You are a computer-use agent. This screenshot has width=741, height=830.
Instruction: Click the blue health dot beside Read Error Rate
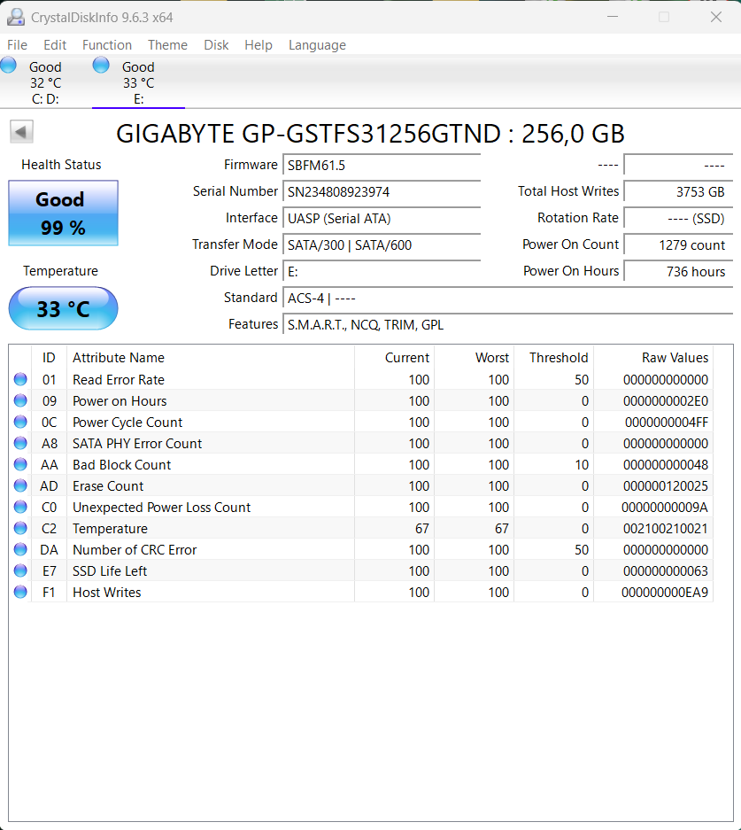tap(19, 379)
